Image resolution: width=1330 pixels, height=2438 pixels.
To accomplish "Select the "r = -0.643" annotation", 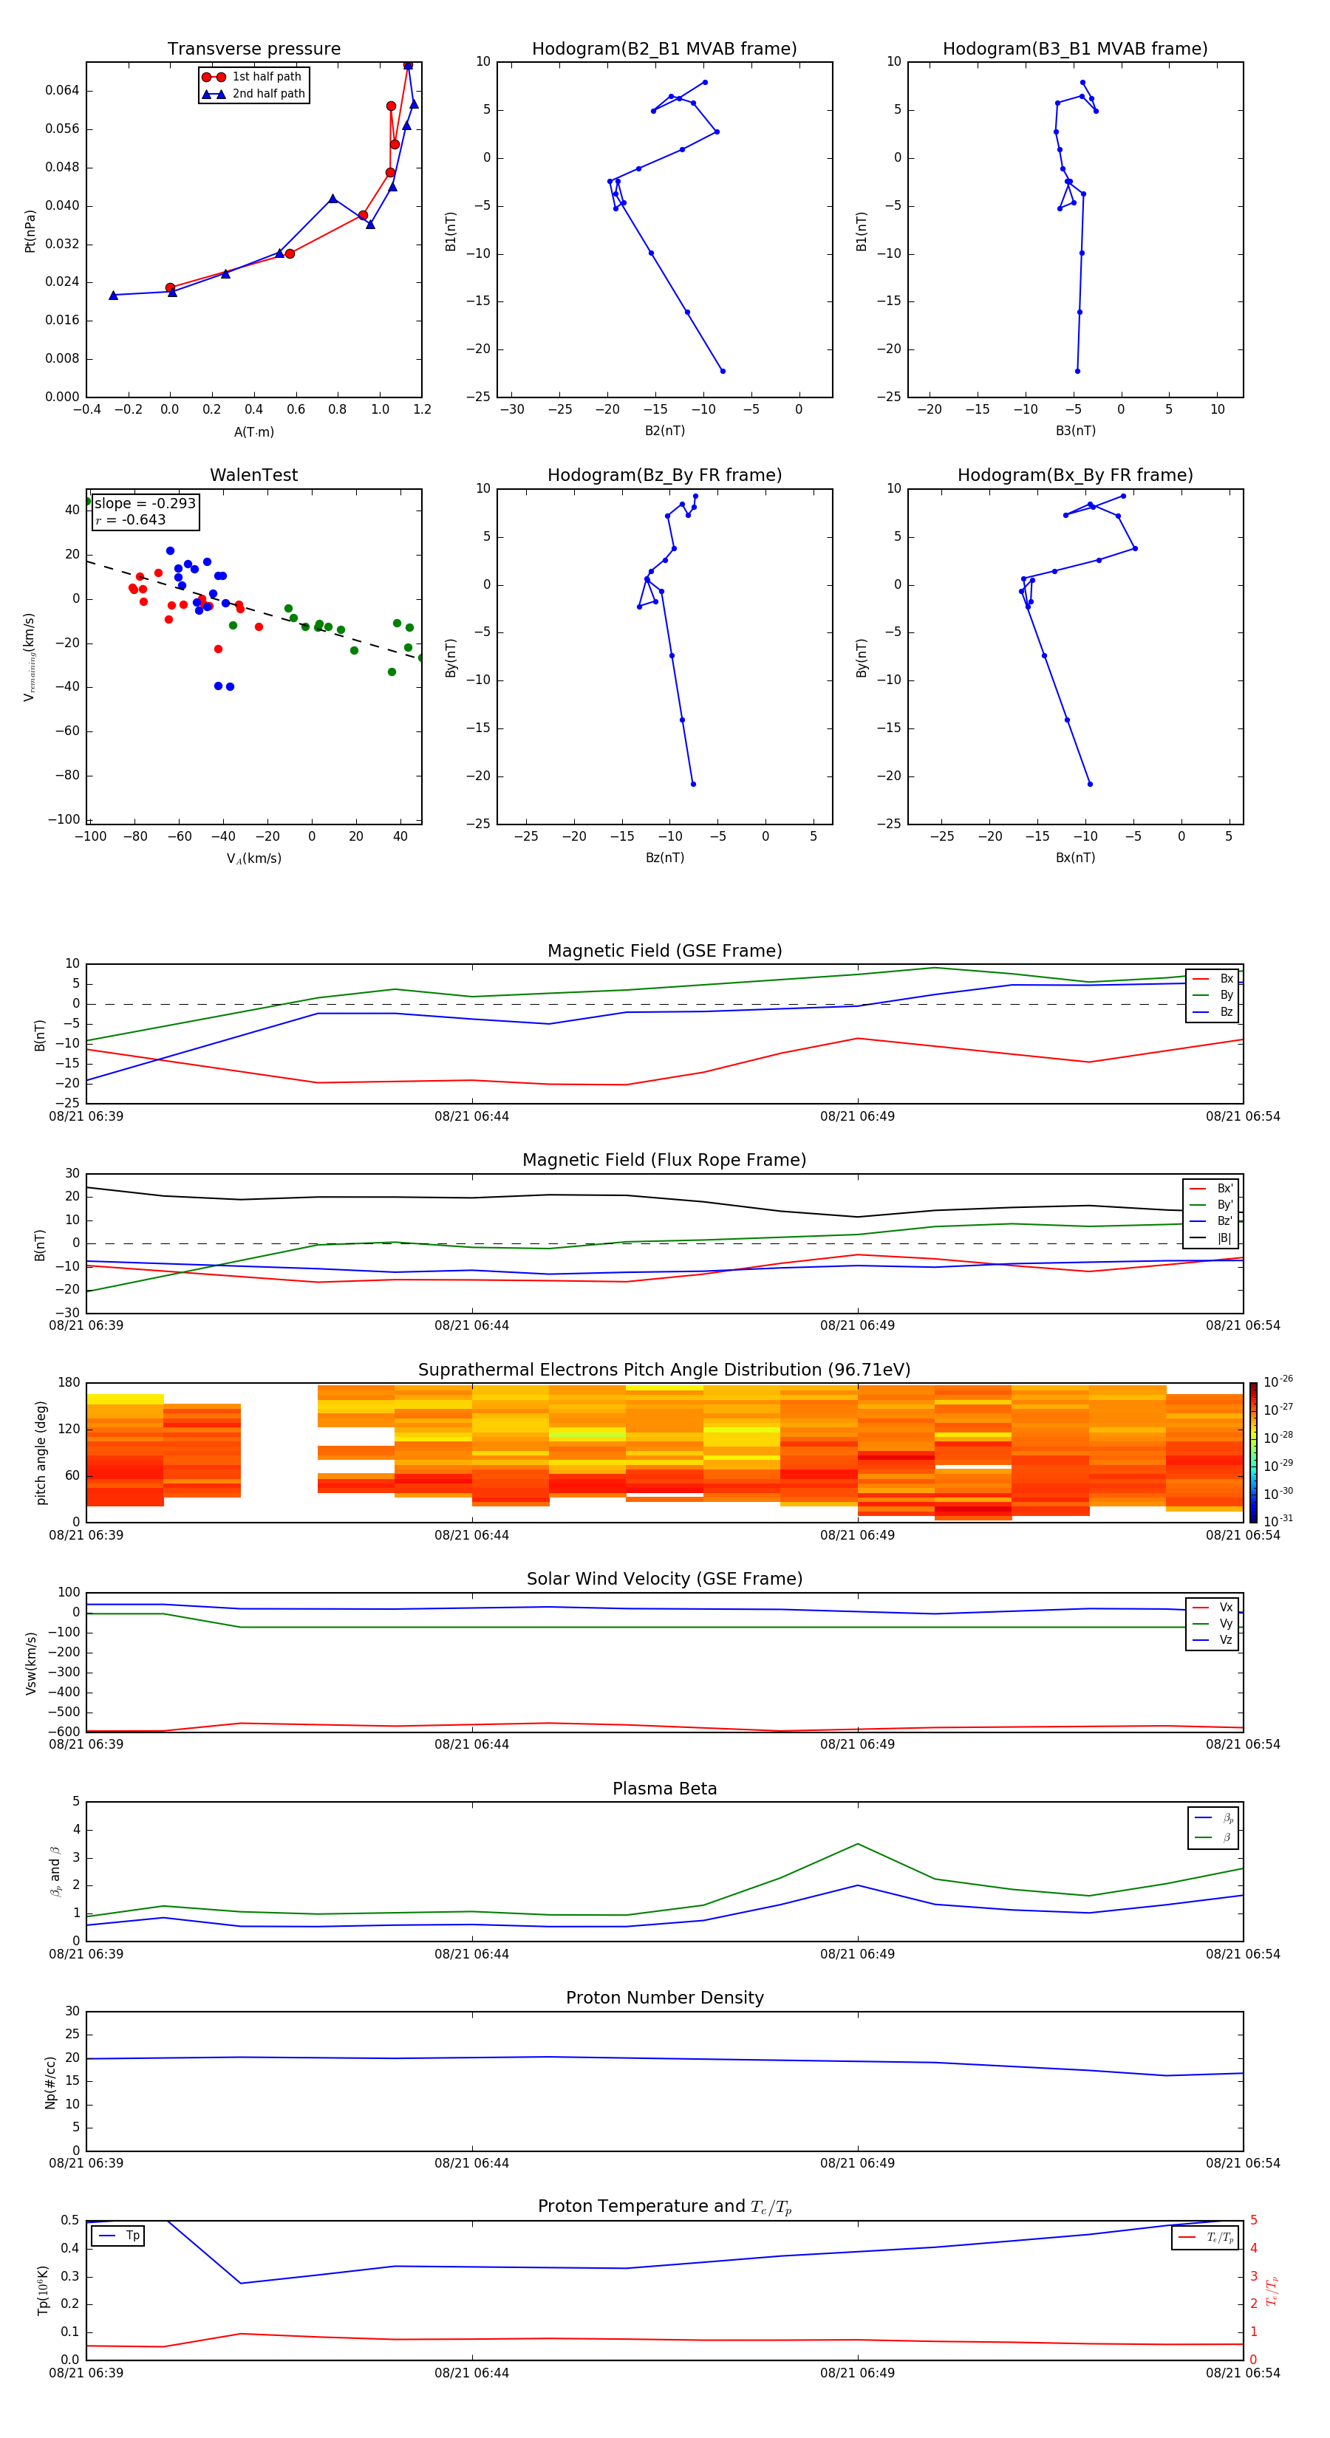I will click(x=131, y=519).
